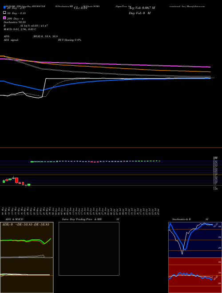Click the 'ADX signal:' label
This screenshot has width=222, height=293.
pyautogui.click(x=11, y=40)
